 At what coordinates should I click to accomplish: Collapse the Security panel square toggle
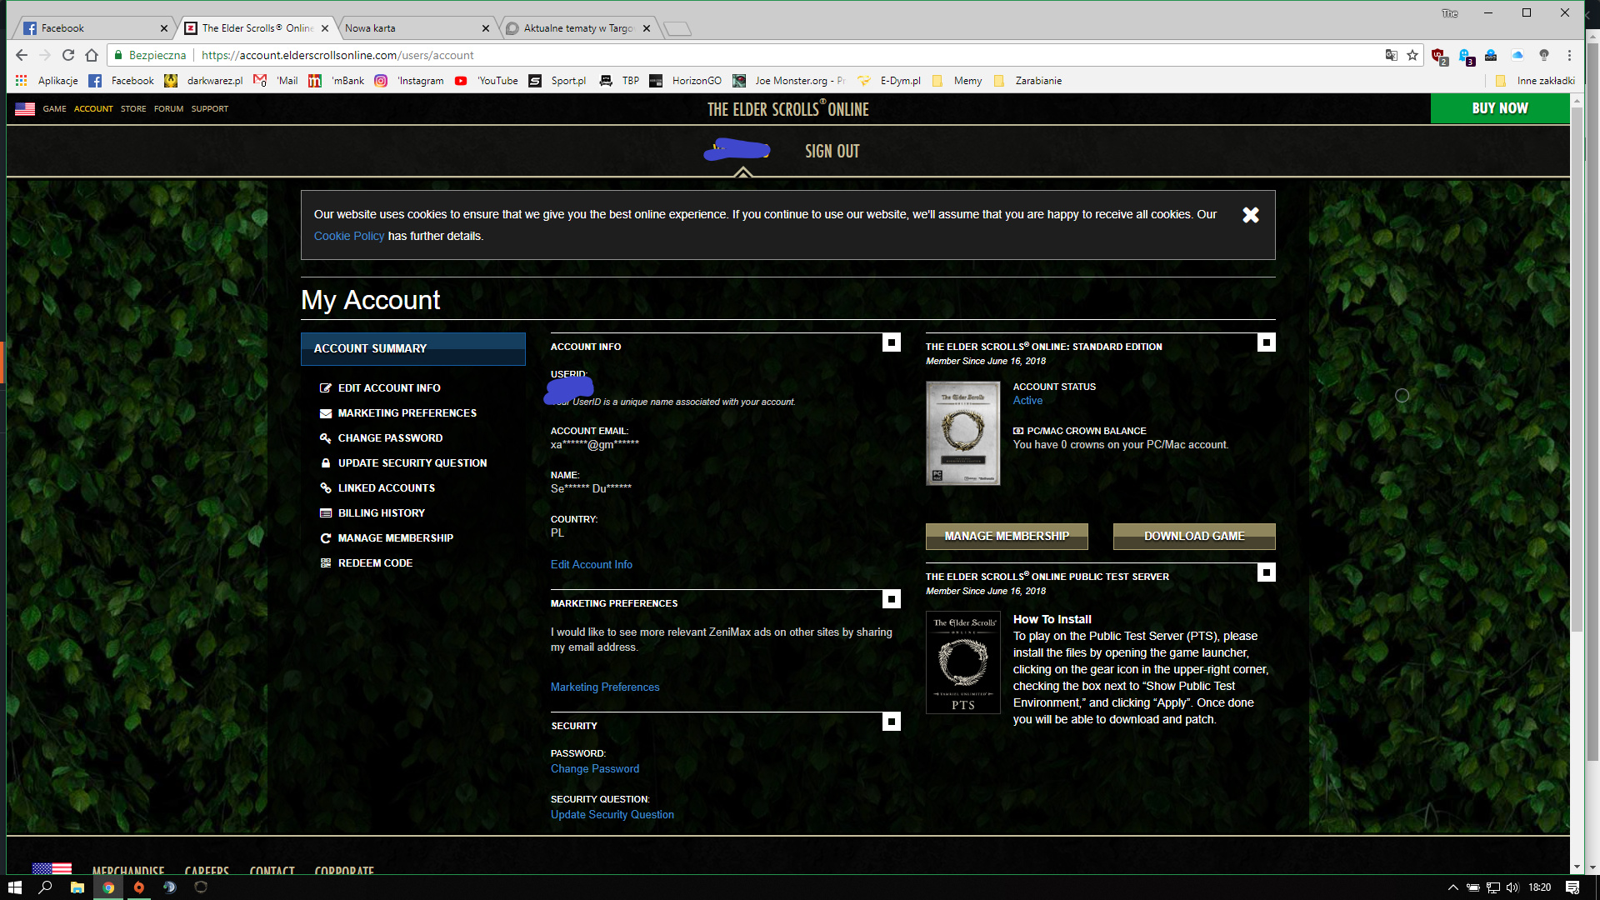(x=892, y=722)
